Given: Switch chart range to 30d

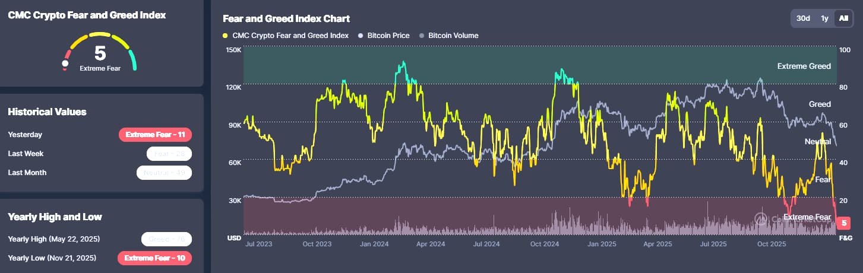Looking at the screenshot, I should coord(803,18).
